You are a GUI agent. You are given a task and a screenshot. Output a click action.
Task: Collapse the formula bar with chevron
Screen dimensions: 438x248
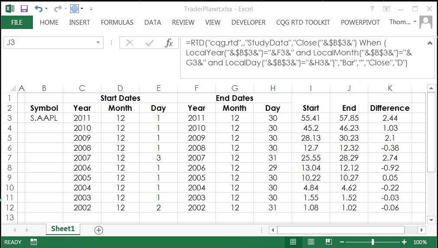pos(430,43)
